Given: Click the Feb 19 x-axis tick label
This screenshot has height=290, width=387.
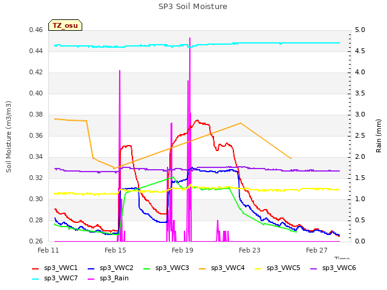Looking at the screenshot, I should click(183, 250).
